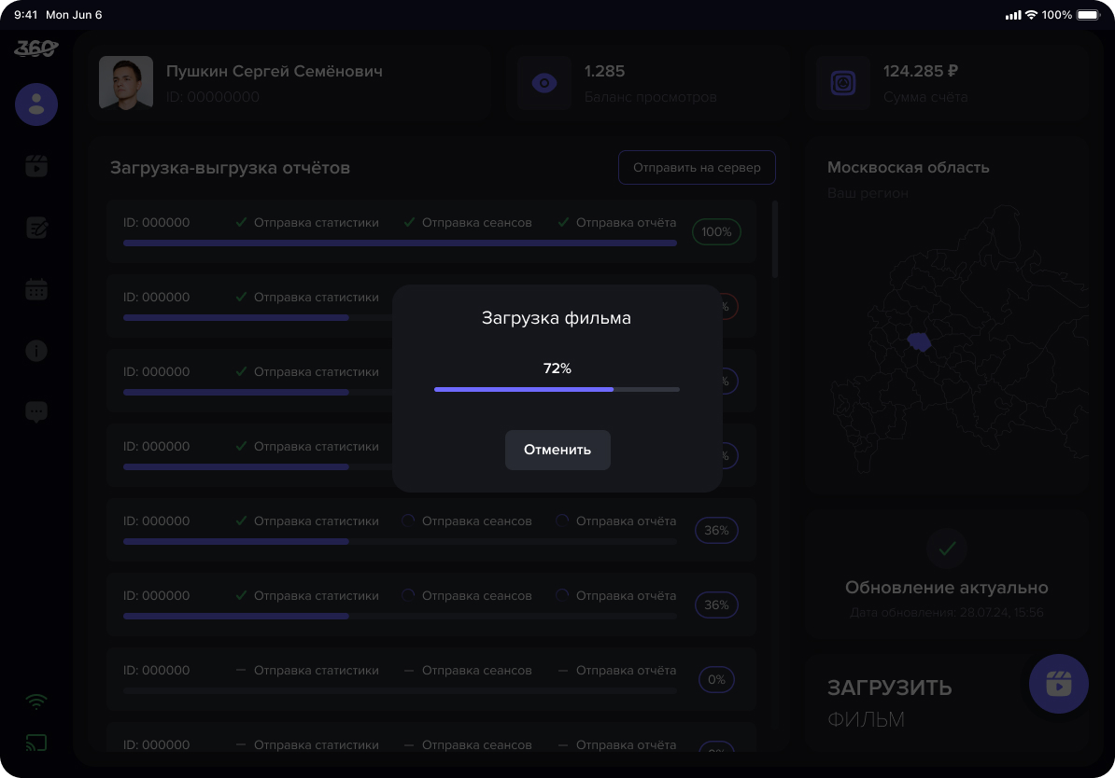Click the screen cast icon in sidebar
The image size is (1115, 778).
pyautogui.click(x=36, y=743)
